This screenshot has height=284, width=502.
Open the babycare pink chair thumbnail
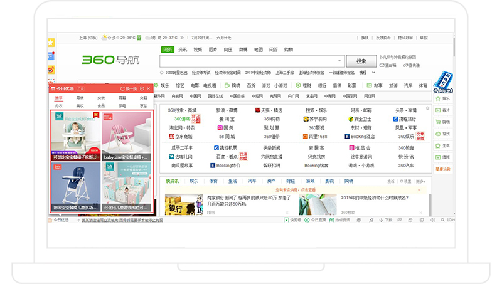click(127, 136)
